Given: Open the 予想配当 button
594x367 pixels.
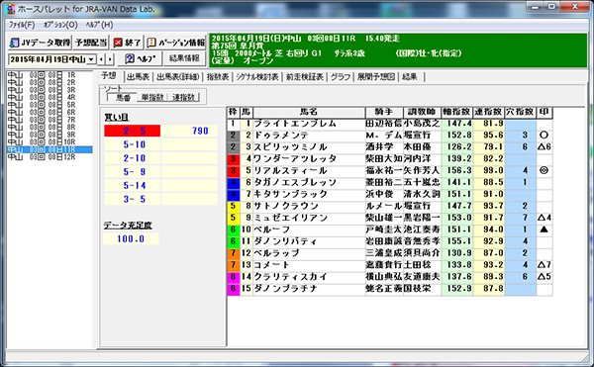Looking at the screenshot, I should 91,43.
